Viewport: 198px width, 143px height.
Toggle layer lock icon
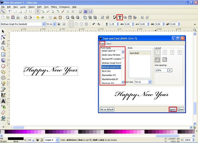click(42, 140)
